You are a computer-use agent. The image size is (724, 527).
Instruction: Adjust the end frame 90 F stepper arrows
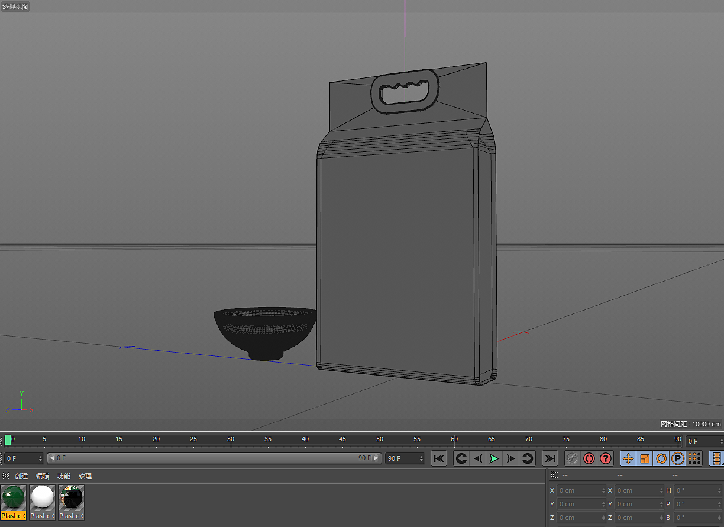421,458
